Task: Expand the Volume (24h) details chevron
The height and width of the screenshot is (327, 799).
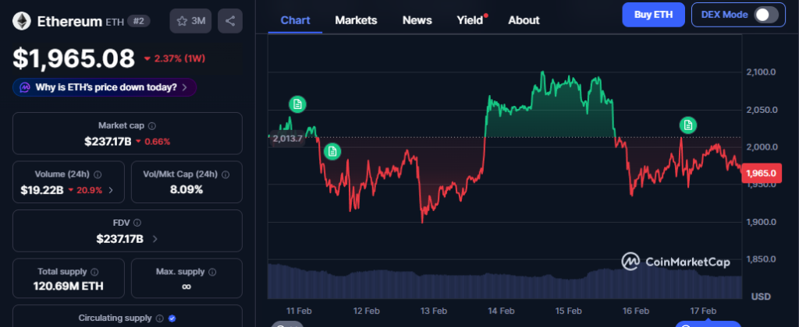Action: 111,190
